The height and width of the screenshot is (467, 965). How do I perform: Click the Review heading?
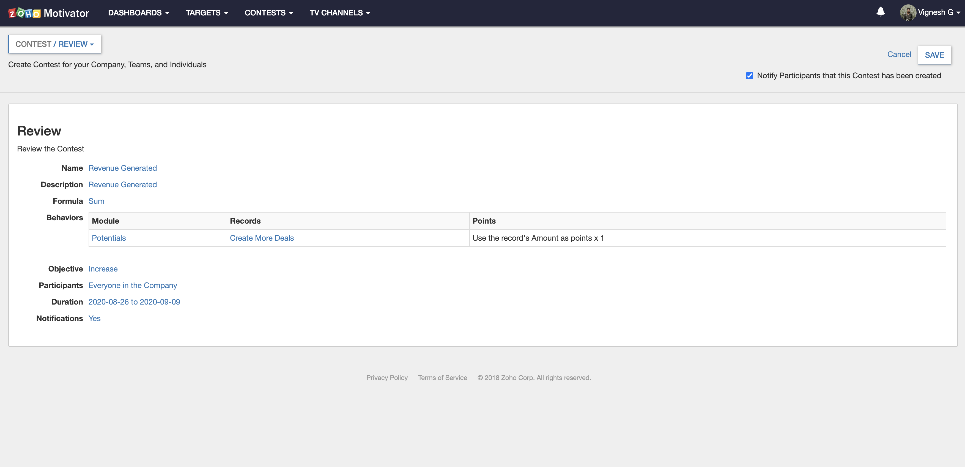coord(39,131)
